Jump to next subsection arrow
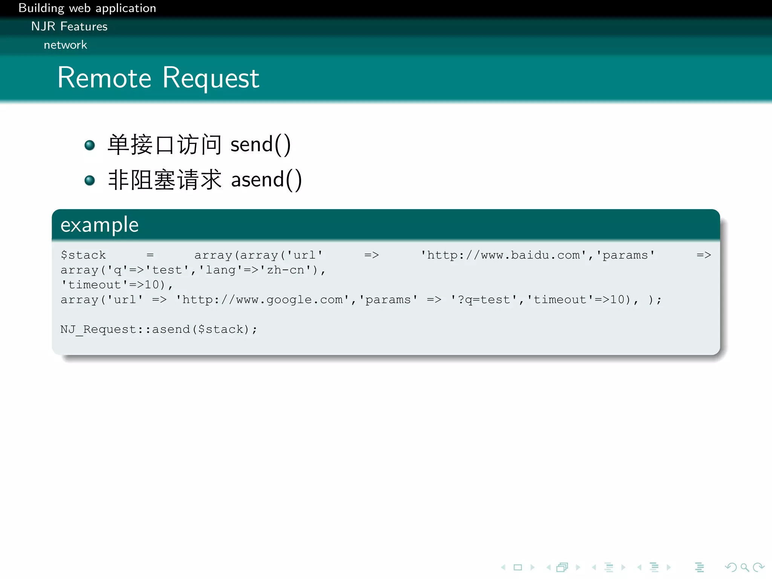The width and height of the screenshot is (772, 579). [x=623, y=567]
